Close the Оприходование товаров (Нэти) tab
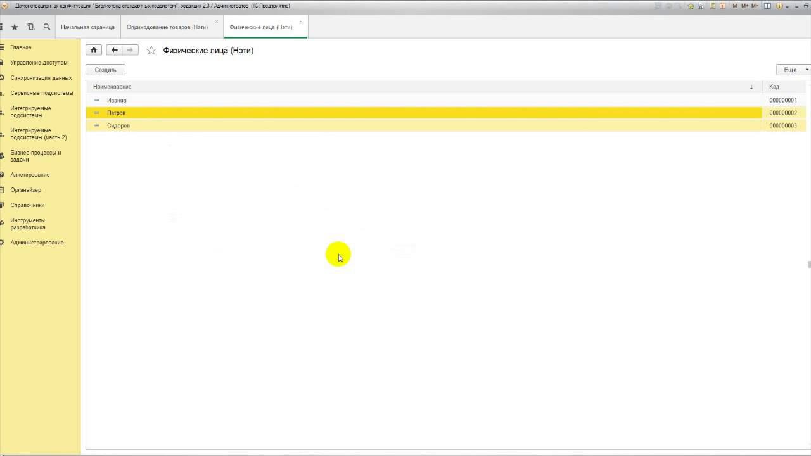The width and height of the screenshot is (811, 456). point(217,22)
